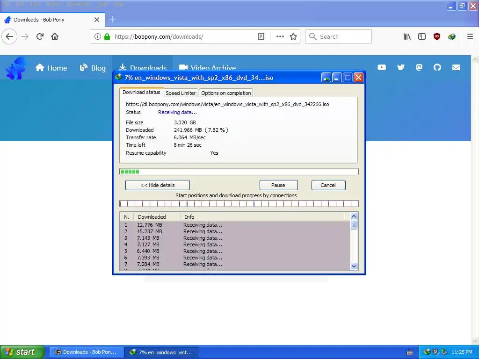Click the Info column header

pyautogui.click(x=262, y=217)
